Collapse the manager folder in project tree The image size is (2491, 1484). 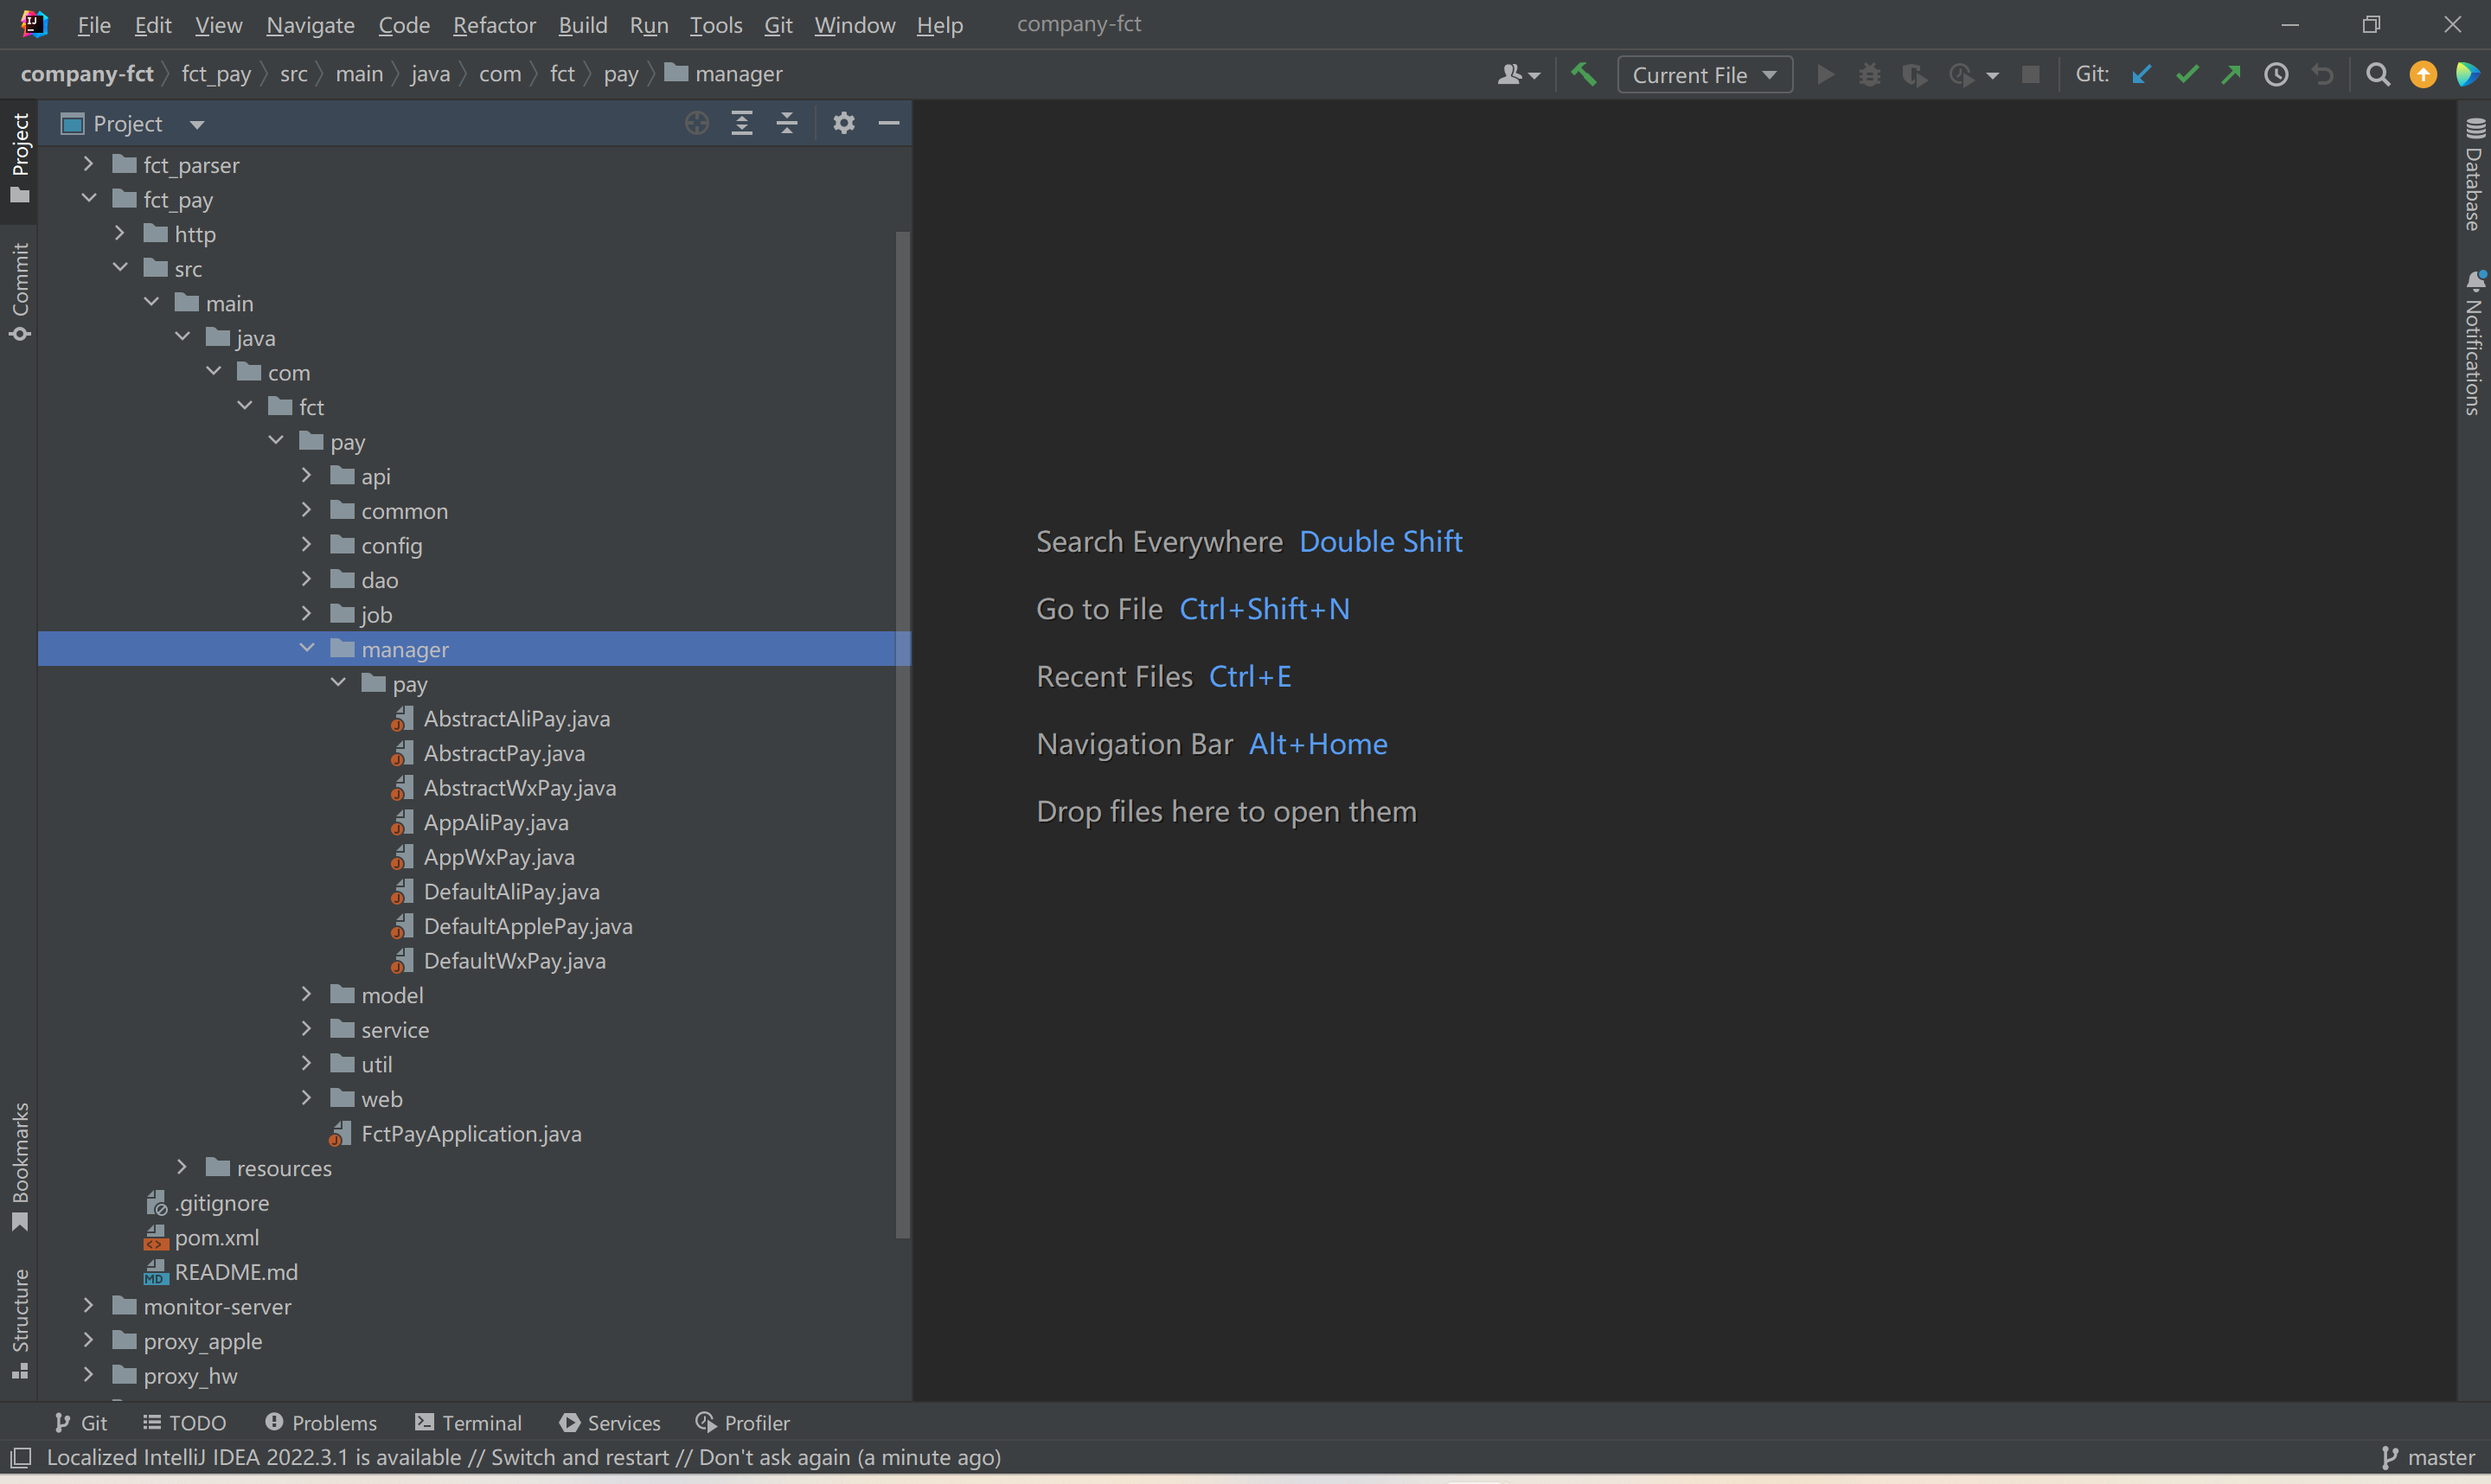pos(305,649)
